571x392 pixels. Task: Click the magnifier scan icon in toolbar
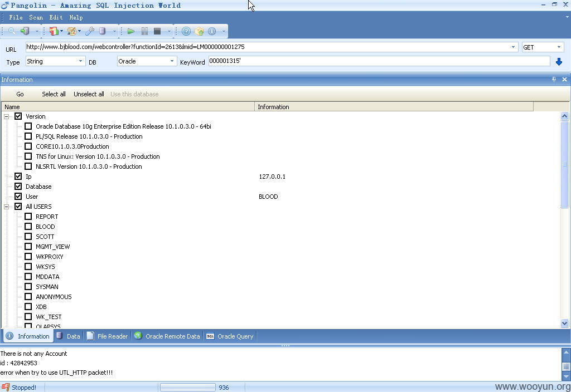[x=12, y=31]
